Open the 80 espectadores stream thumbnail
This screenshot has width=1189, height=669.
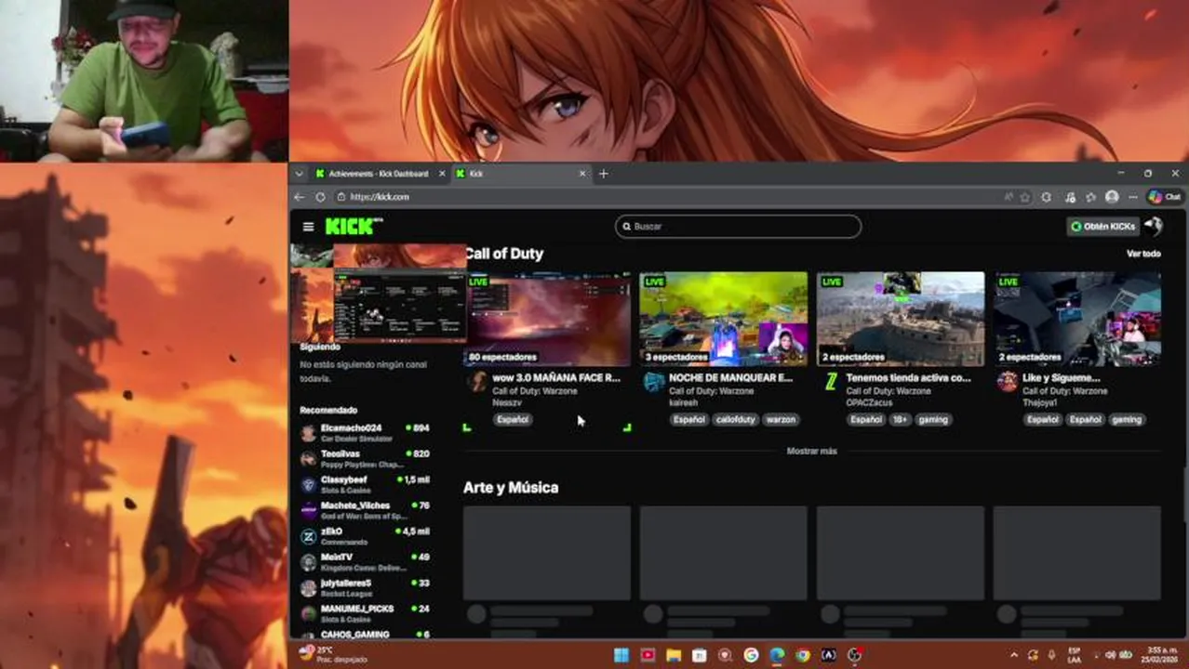pyautogui.click(x=547, y=319)
